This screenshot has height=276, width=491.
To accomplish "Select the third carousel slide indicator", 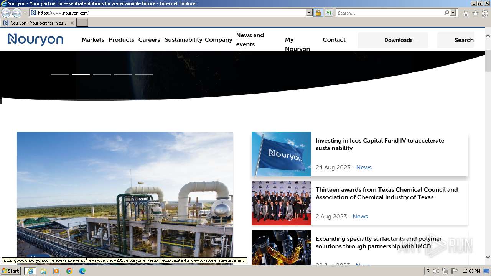I will point(102,74).
